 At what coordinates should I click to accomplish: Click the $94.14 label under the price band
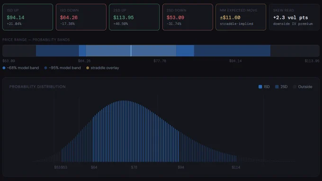(x=235, y=61)
